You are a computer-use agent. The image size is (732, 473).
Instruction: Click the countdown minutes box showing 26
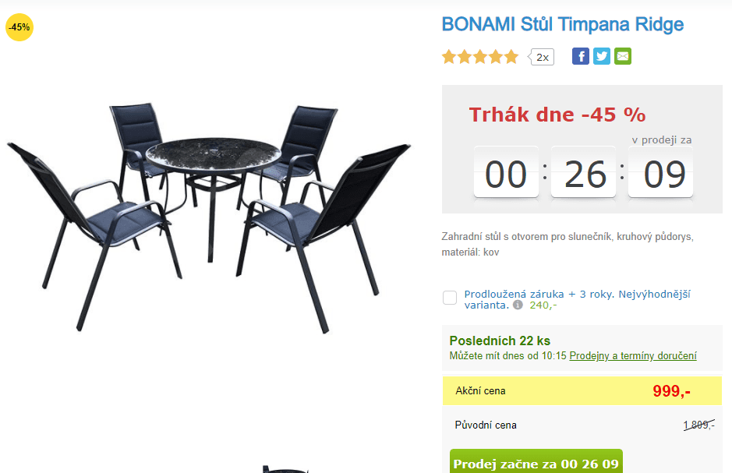[584, 174]
